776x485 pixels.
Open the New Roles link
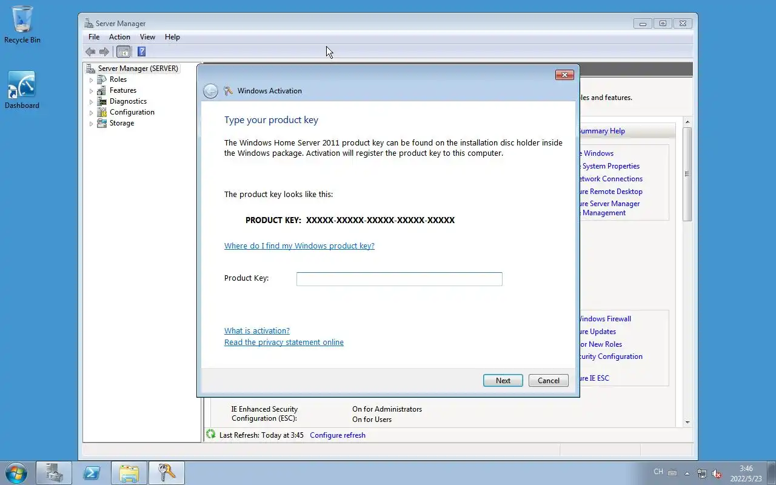click(x=601, y=344)
